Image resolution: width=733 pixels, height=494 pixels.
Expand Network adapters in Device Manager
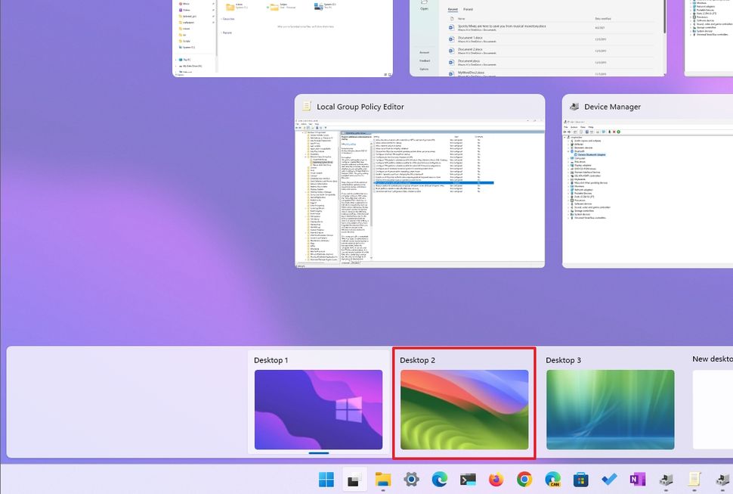pyautogui.click(x=568, y=190)
